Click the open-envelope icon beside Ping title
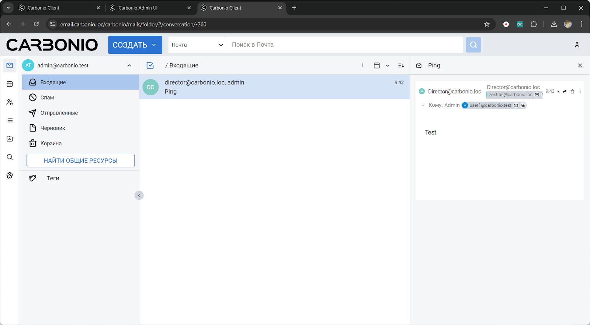 (x=419, y=66)
